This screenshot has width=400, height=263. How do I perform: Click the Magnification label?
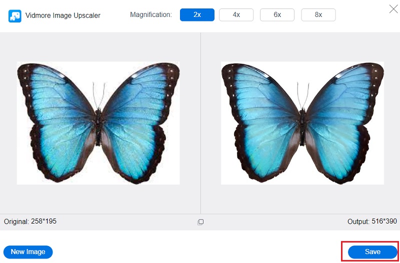pos(150,15)
